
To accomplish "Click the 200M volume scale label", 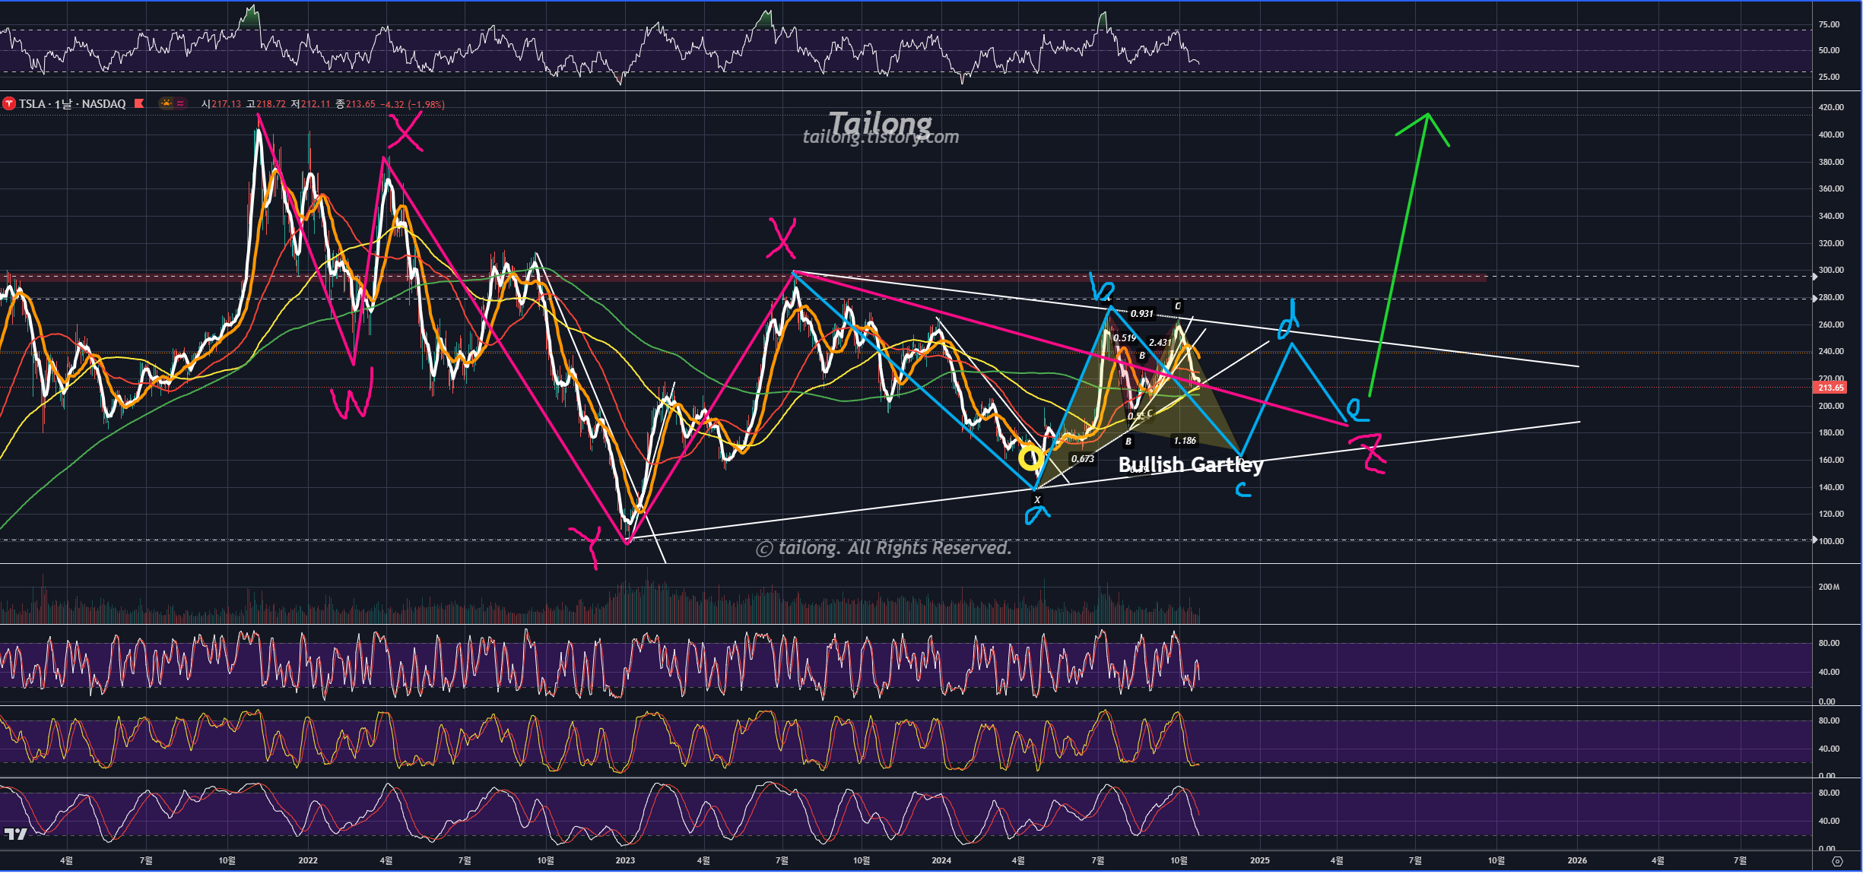I will pos(1829,587).
